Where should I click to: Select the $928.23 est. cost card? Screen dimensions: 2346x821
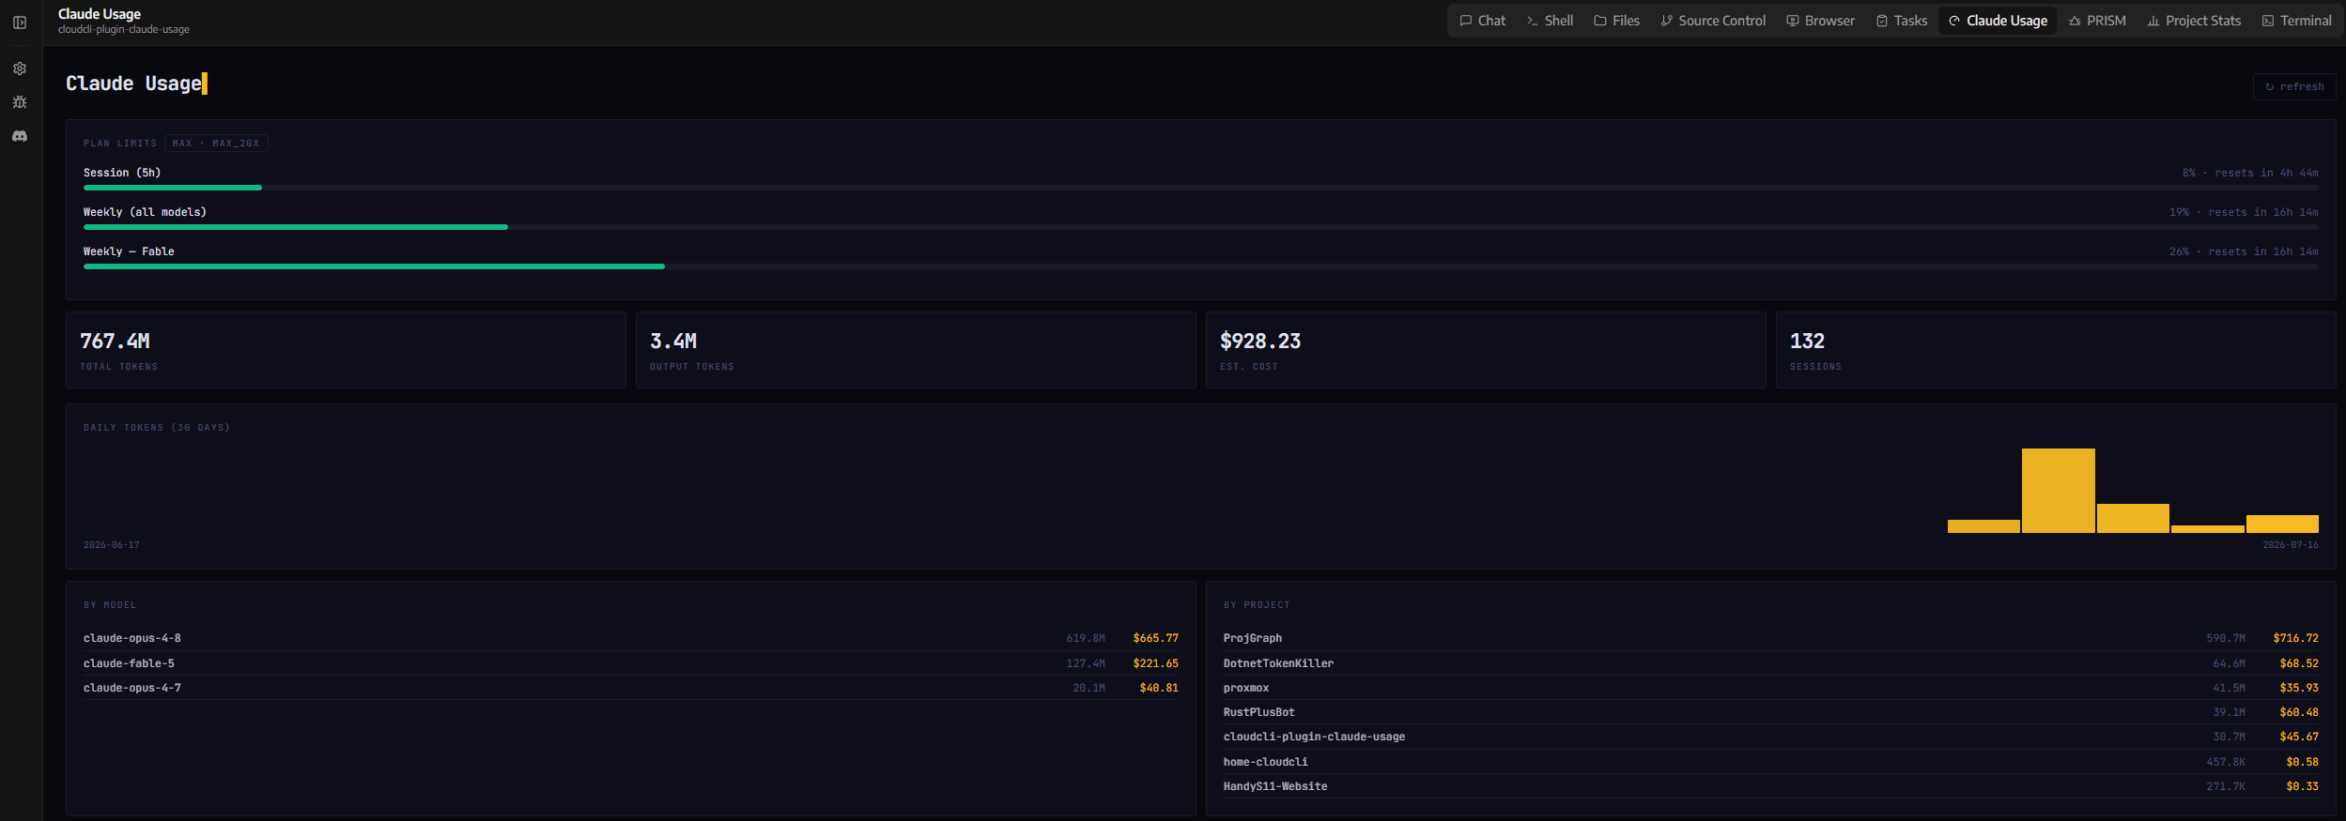(x=1486, y=350)
